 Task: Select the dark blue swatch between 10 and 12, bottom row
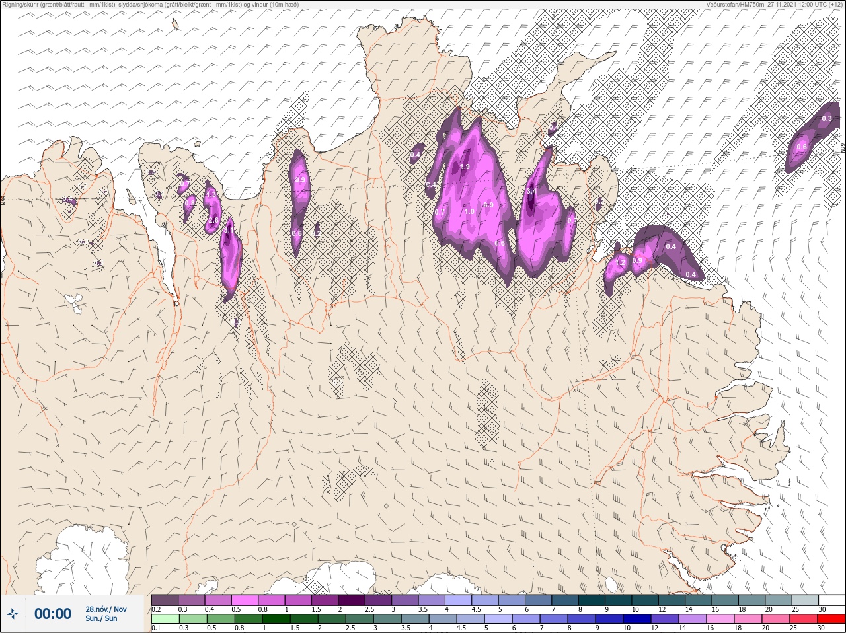pos(638,619)
